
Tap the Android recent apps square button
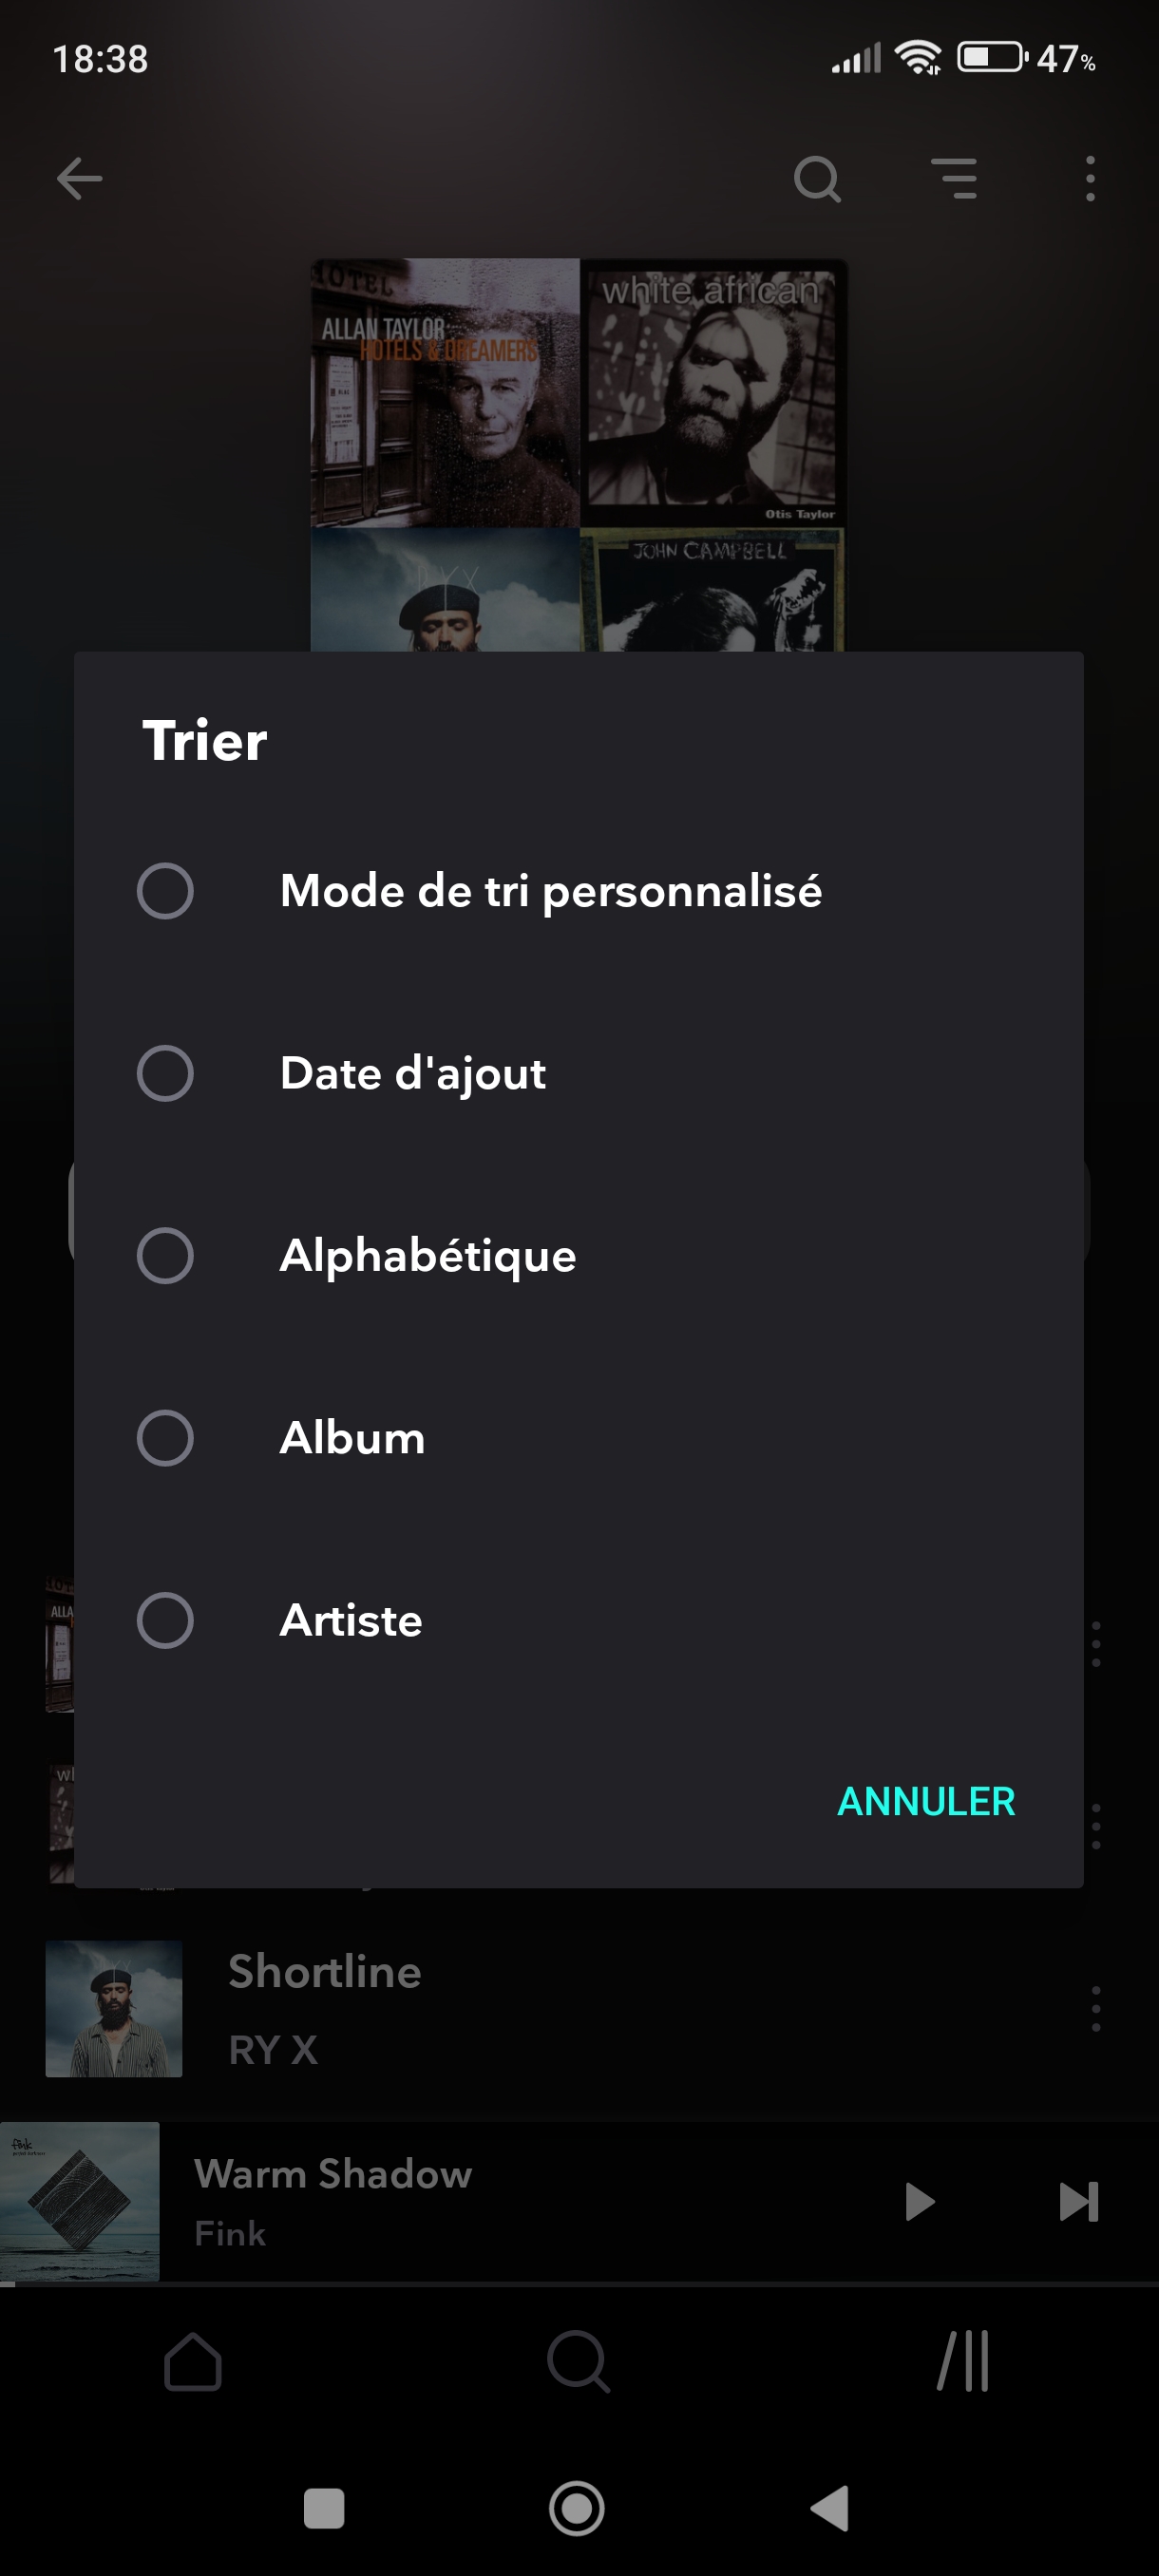pyautogui.click(x=323, y=2508)
